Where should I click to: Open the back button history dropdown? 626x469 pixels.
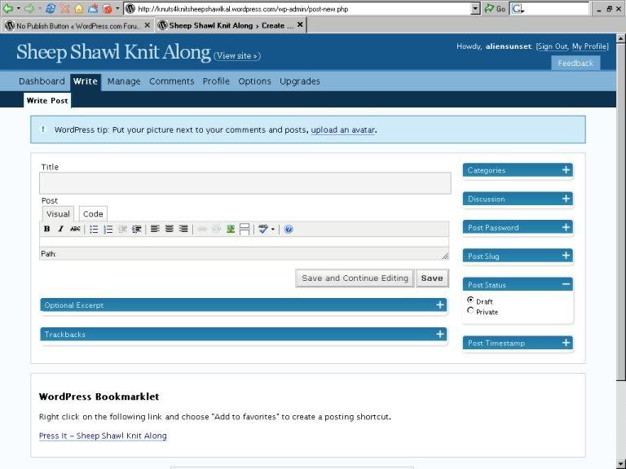coord(19,8)
